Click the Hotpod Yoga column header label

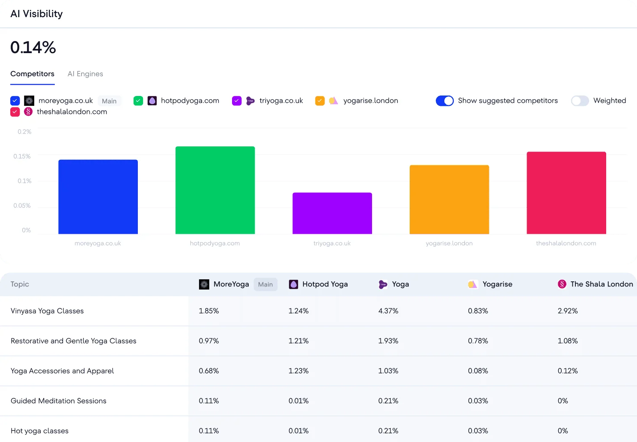(325, 284)
